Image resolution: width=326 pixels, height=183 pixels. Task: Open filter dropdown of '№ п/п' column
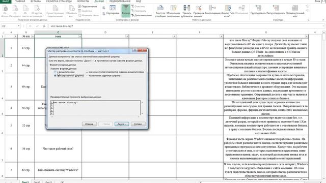tap(33, 36)
